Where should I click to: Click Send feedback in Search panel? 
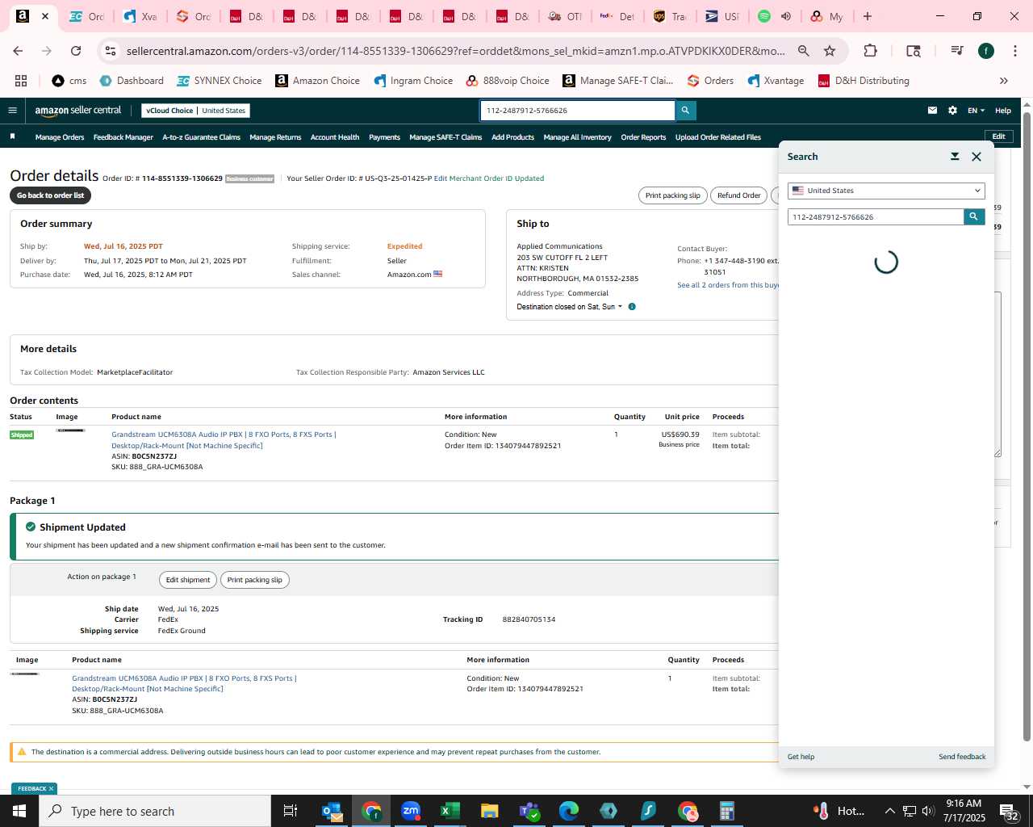(x=962, y=757)
